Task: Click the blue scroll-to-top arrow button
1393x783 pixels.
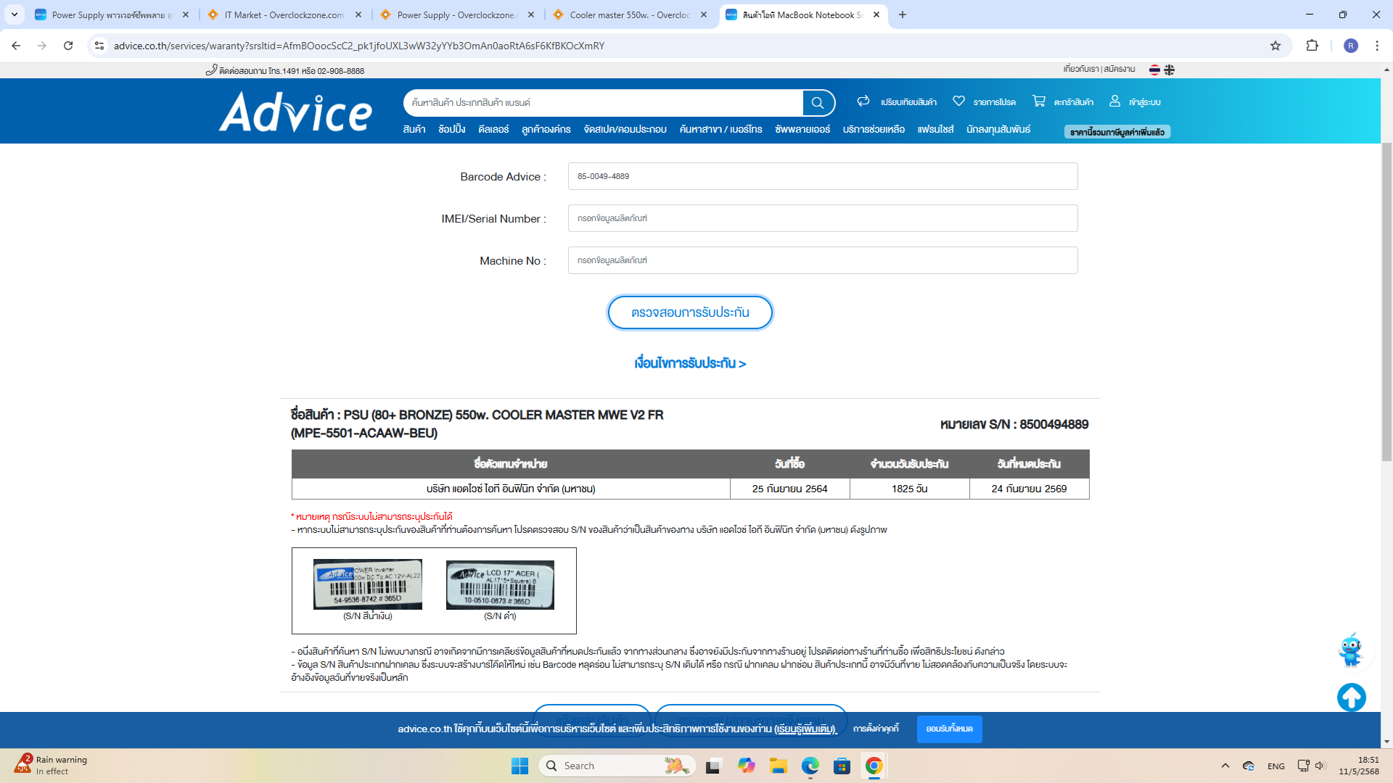Action: tap(1351, 697)
